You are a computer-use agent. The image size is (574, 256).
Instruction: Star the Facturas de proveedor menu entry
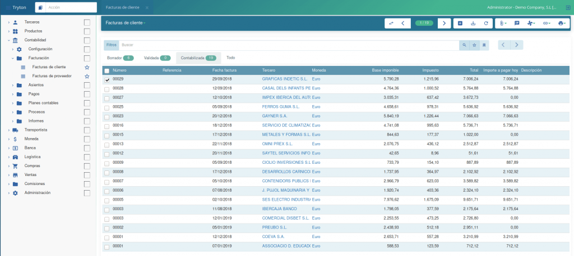click(x=87, y=76)
